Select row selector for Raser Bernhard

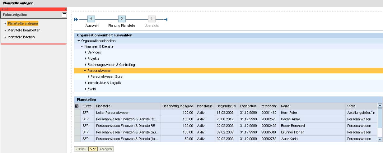click(x=77, y=126)
